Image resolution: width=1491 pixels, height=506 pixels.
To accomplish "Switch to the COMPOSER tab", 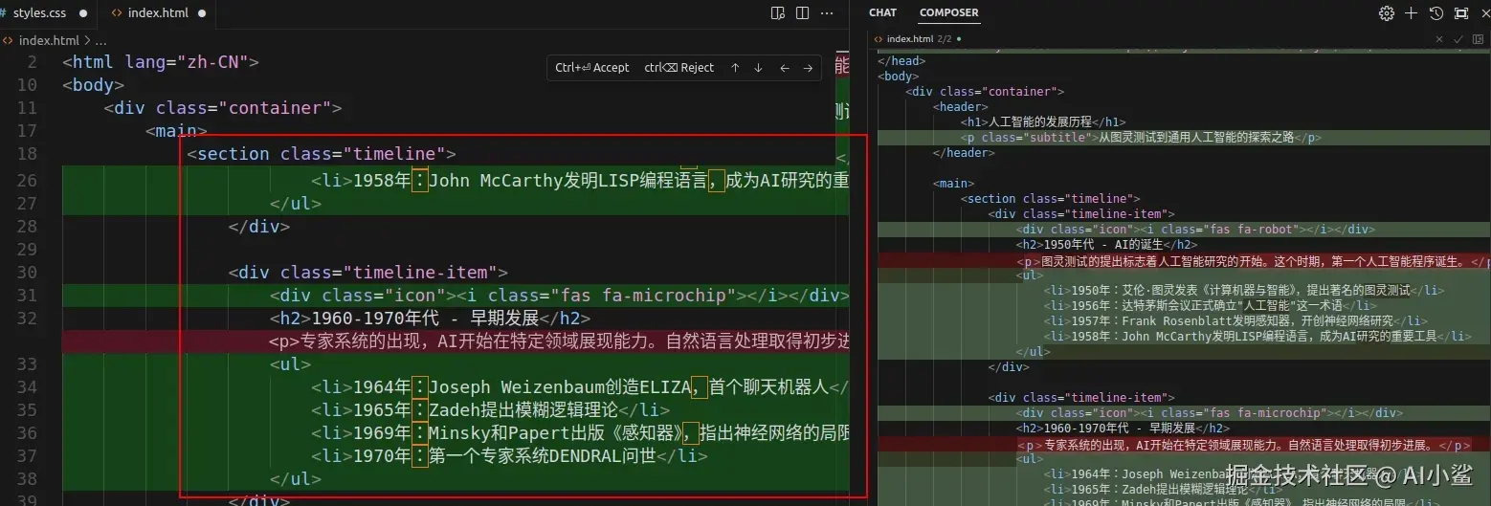I will pyautogui.click(x=948, y=13).
